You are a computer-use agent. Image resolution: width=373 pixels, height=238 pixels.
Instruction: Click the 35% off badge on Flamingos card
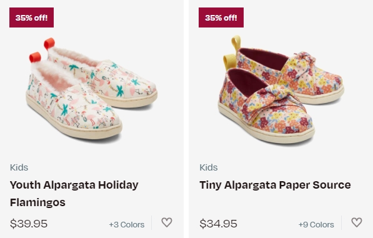31,17
